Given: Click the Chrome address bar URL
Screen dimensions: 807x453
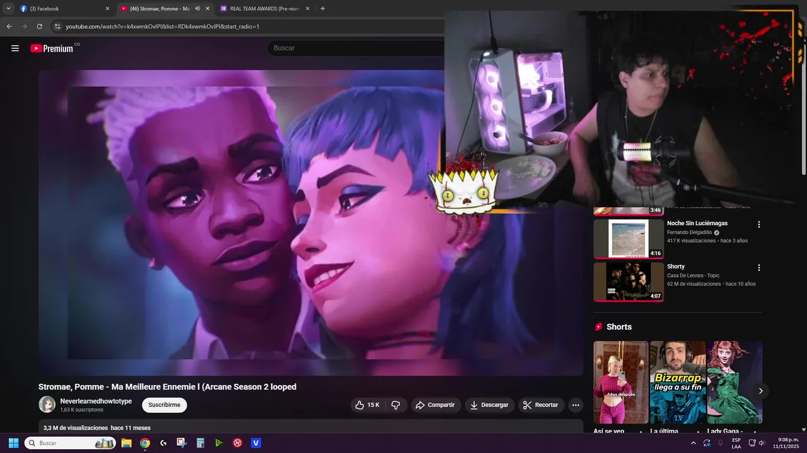Looking at the screenshot, I should tap(163, 26).
